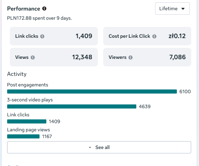The width and height of the screenshot is (199, 166).
Task: Select the Cost per Link Click card
Action: coord(147,36)
